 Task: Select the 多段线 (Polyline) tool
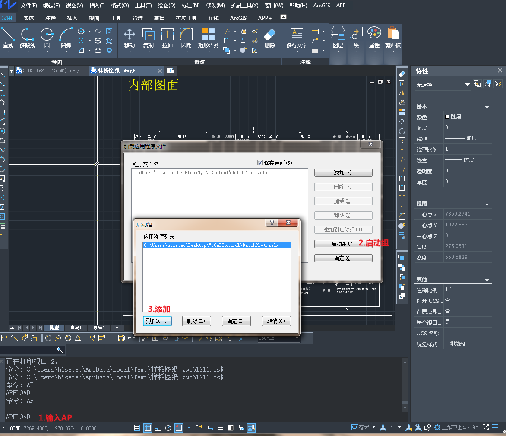[x=28, y=36]
